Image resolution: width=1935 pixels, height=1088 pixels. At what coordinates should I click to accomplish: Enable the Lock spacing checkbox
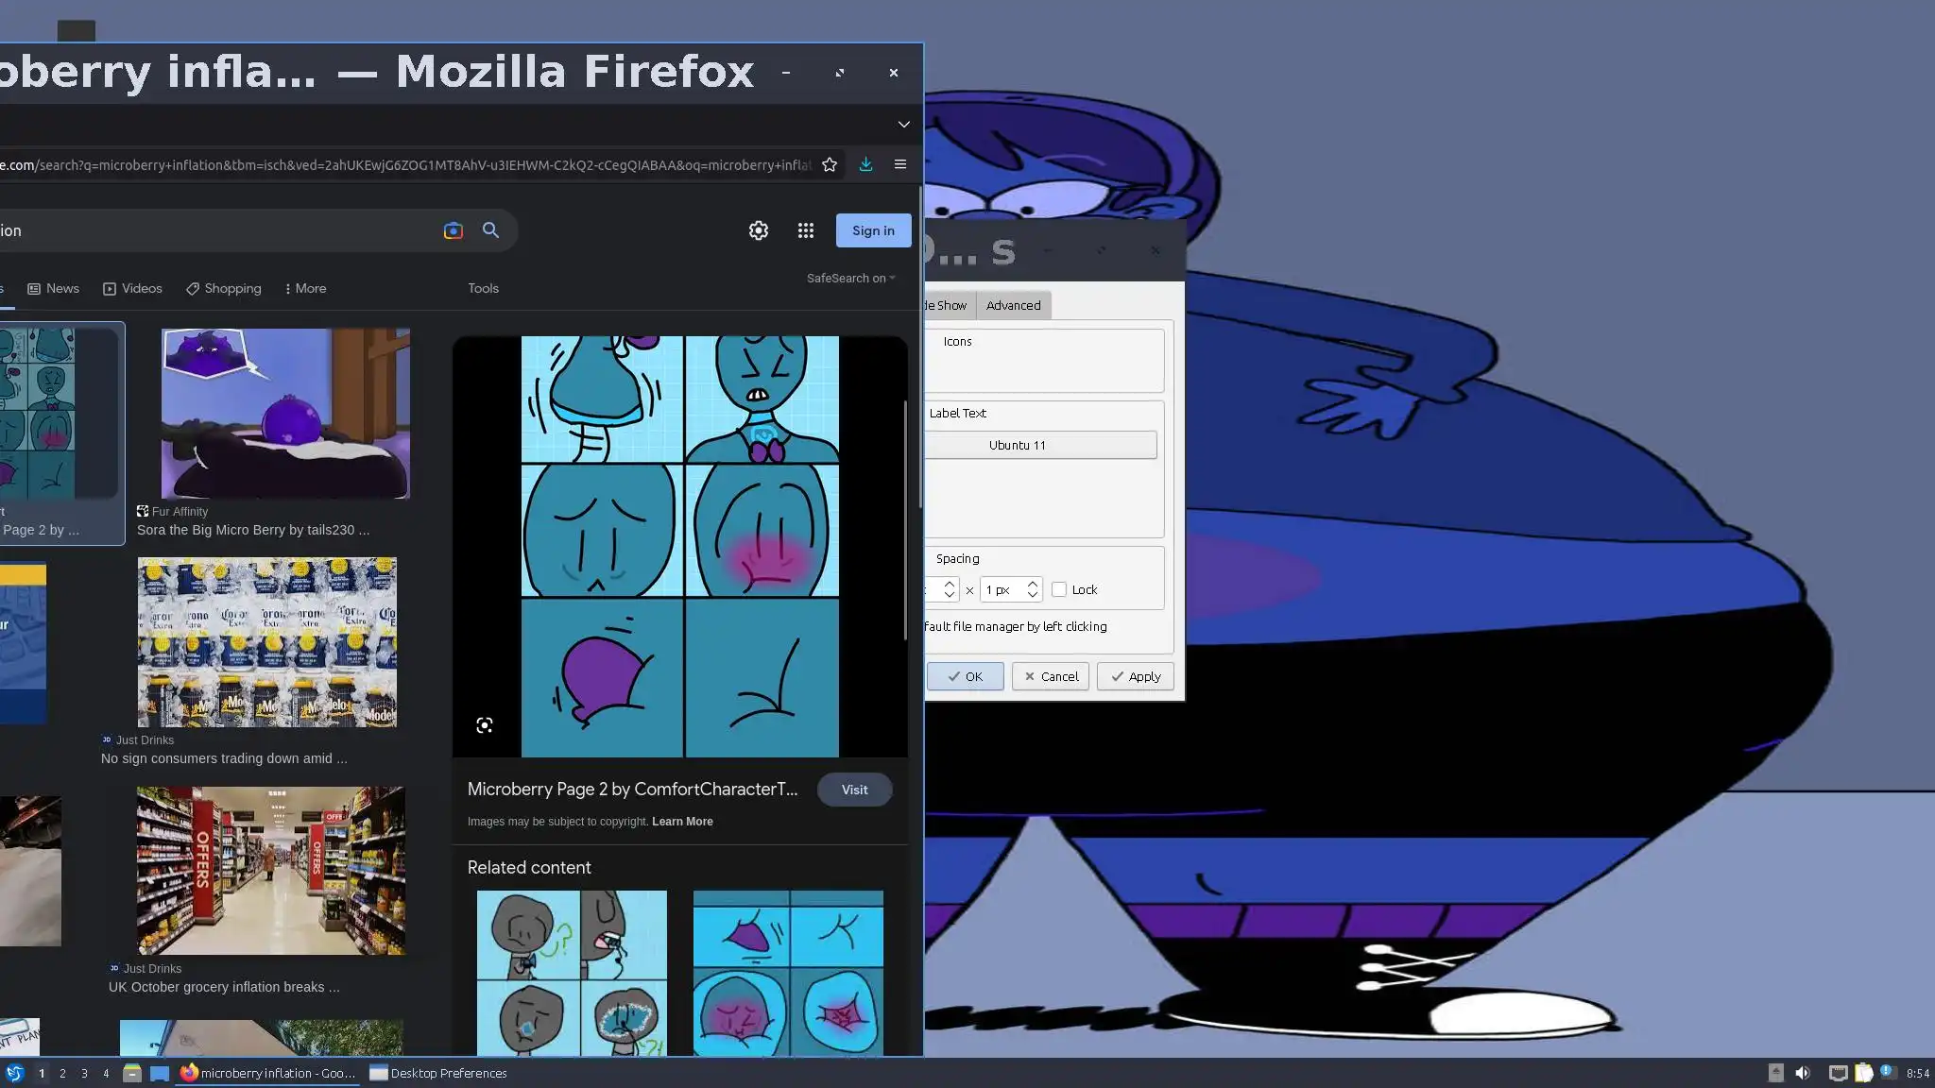click(1059, 589)
